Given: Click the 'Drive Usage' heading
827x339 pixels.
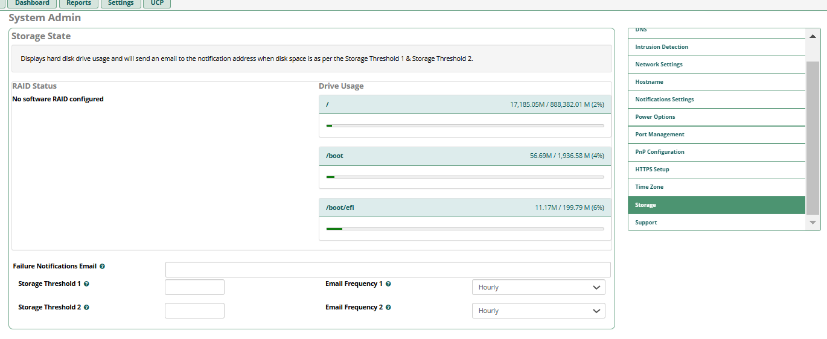Looking at the screenshot, I should (x=341, y=86).
